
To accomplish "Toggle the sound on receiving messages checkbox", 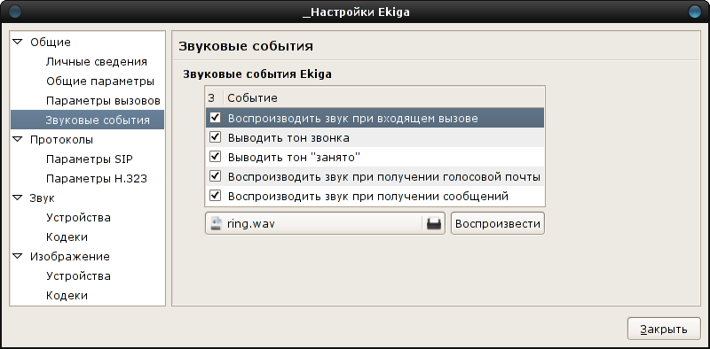I will coord(215,196).
